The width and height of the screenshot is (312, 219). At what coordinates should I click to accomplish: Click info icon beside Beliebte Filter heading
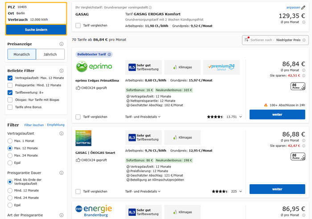coord(62,70)
